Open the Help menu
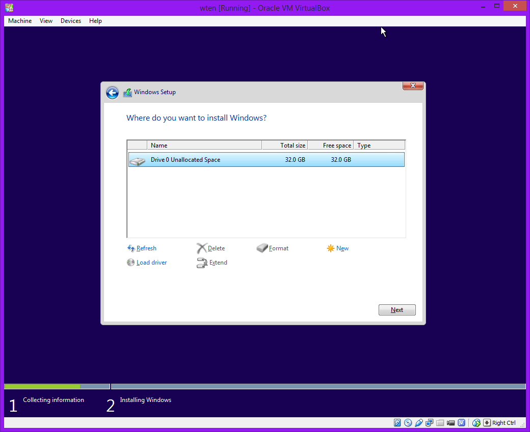The image size is (530, 432). [x=95, y=21]
